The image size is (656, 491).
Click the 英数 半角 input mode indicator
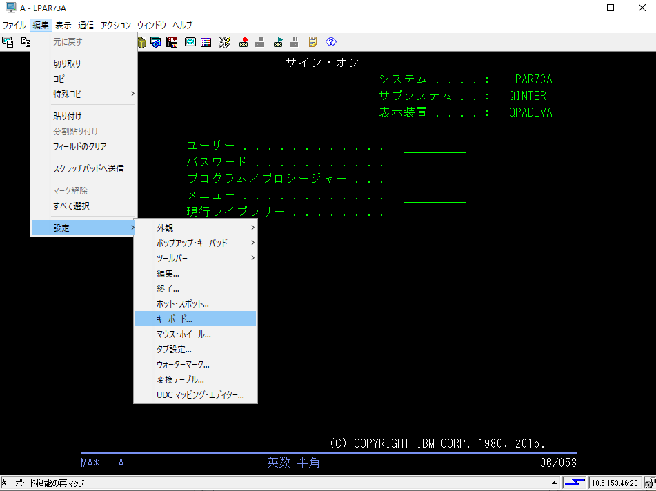pos(294,463)
